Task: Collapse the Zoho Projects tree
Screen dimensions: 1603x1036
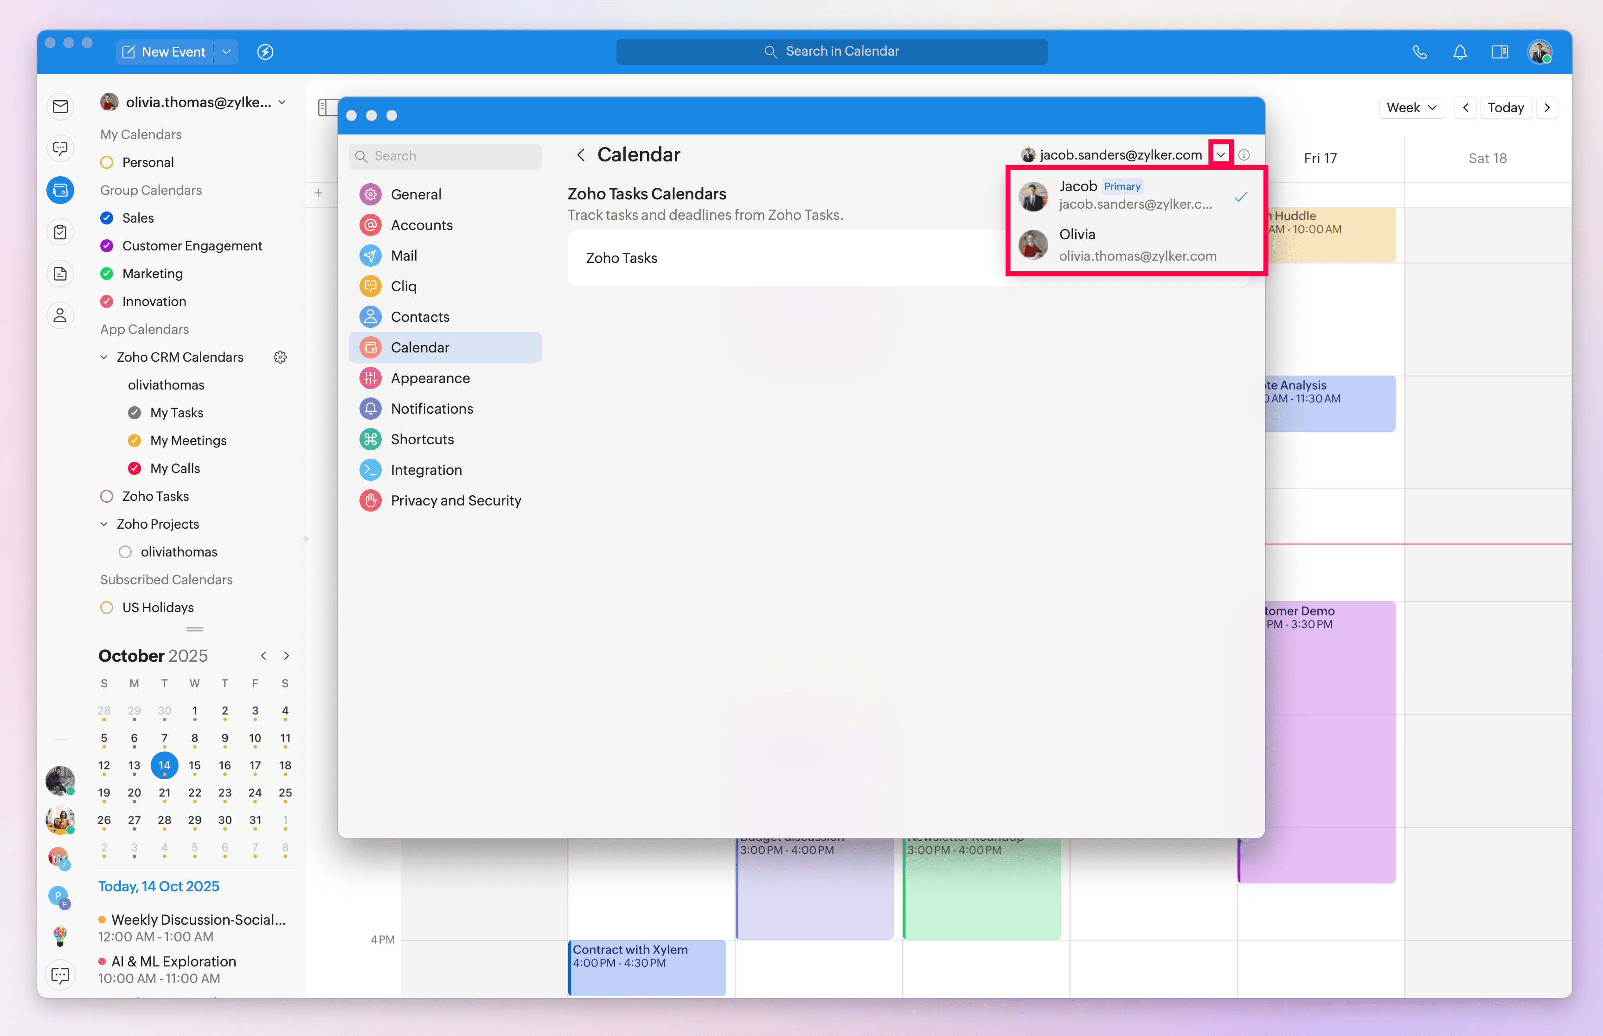Action: pos(103,524)
